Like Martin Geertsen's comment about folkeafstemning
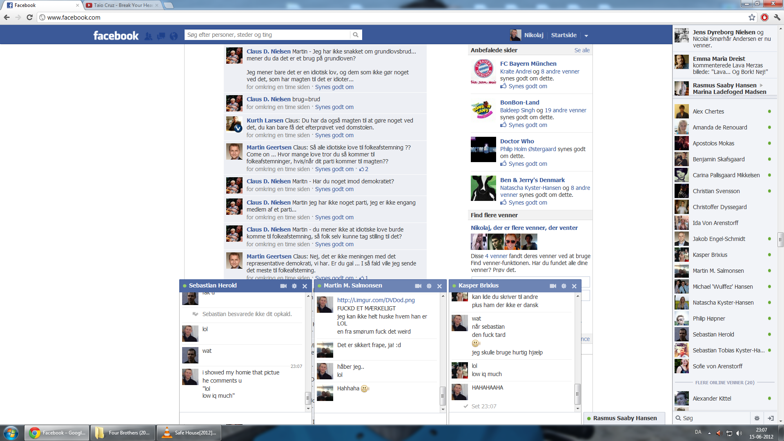Screen dimensions: 784x441 point(334,169)
